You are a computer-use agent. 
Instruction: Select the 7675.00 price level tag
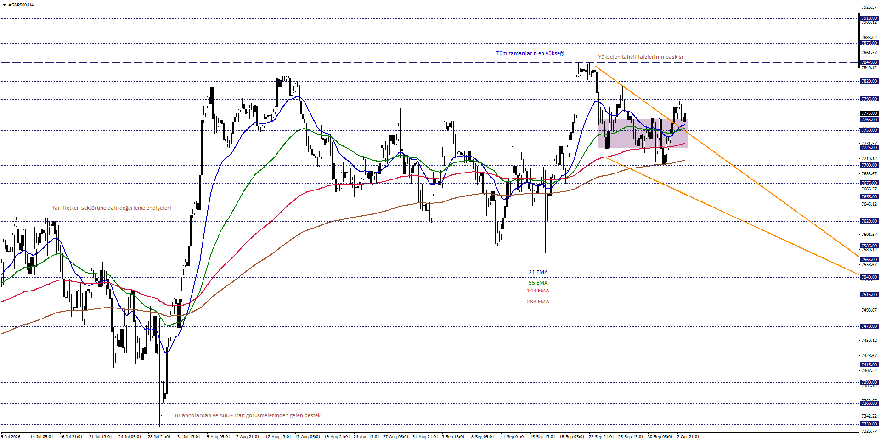pyautogui.click(x=869, y=183)
